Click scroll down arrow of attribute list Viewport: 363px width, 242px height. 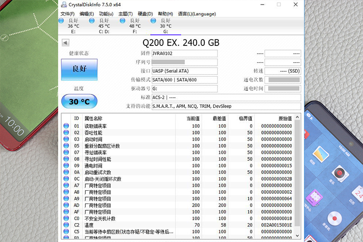298,236
